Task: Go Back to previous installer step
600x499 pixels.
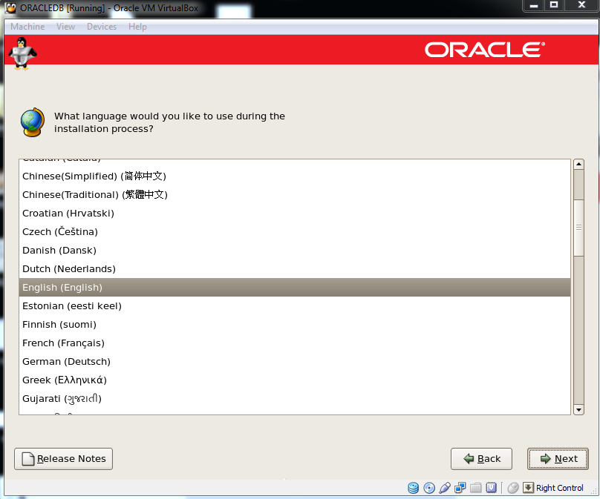Action: click(481, 459)
